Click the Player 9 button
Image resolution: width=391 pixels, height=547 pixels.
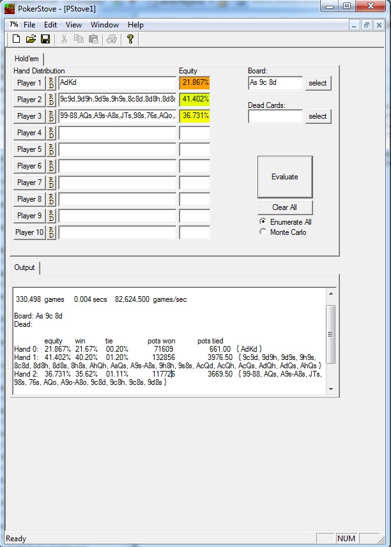(29, 216)
